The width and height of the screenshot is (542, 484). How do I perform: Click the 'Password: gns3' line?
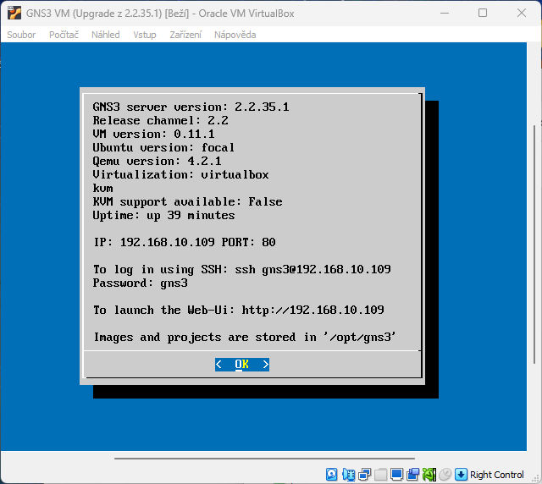(140, 283)
